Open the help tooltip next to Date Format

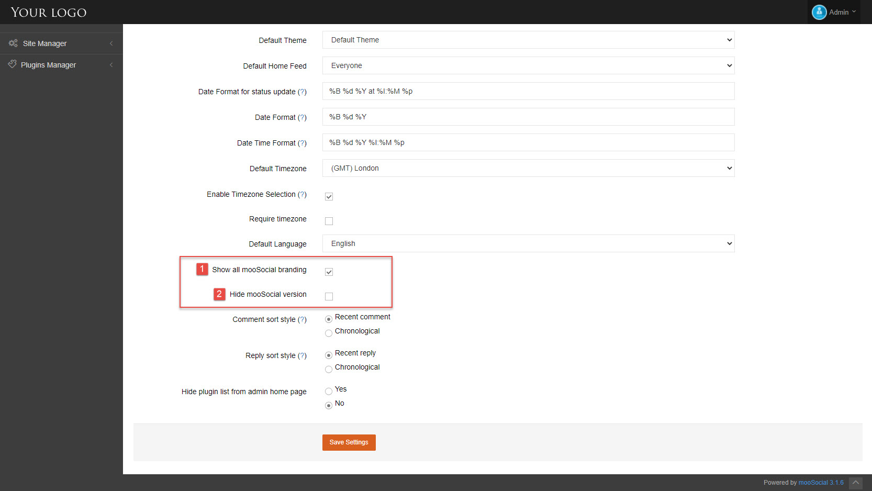click(x=302, y=117)
